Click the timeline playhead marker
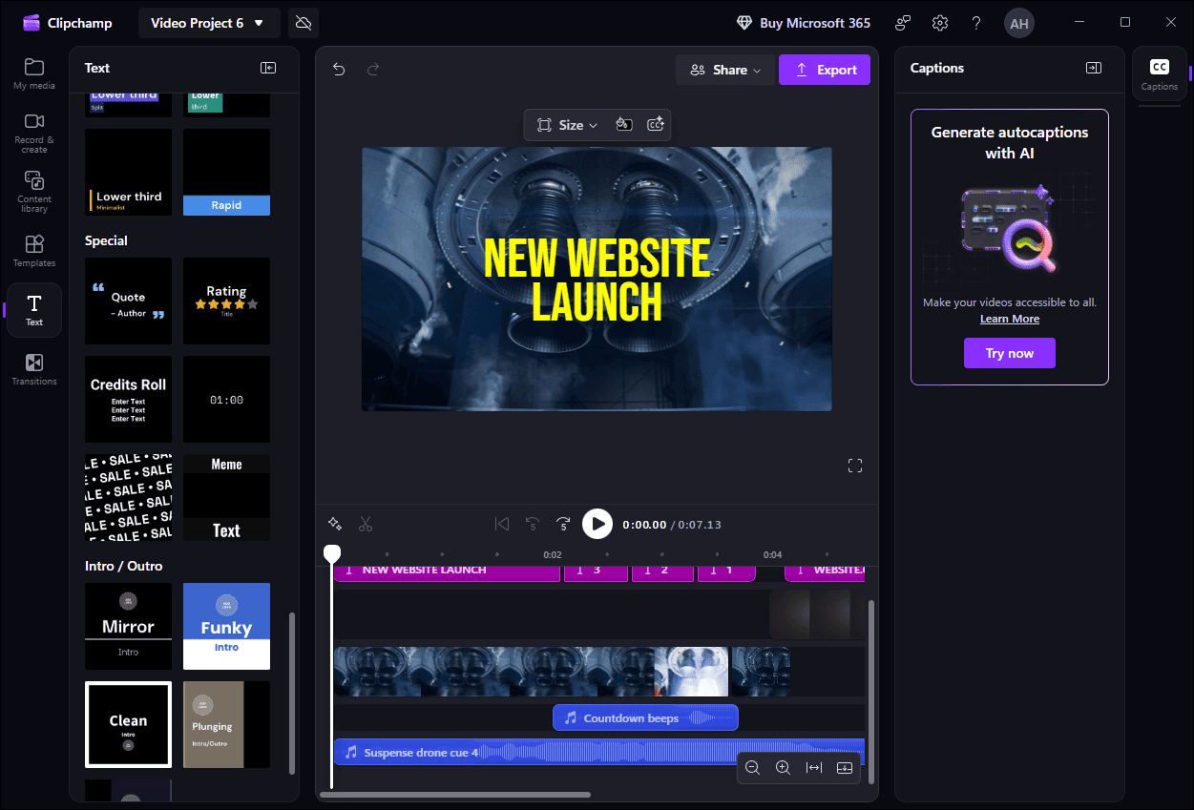1194x810 pixels. 332,553
